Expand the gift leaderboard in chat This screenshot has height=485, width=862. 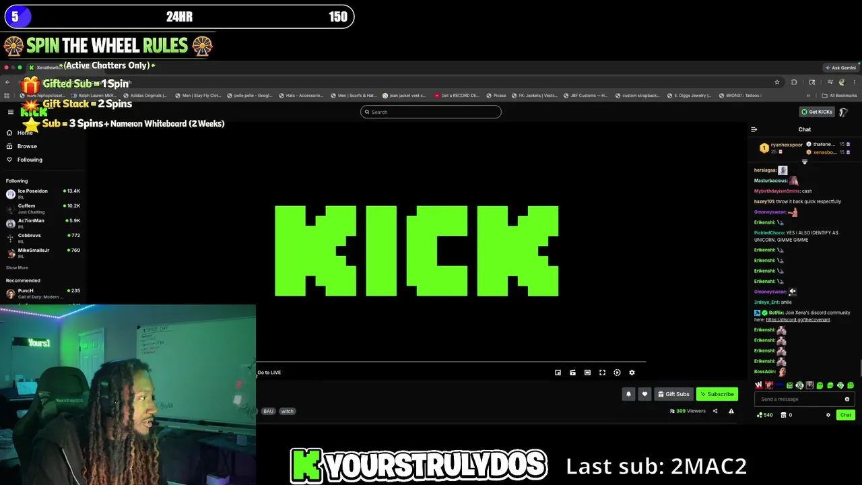pyautogui.click(x=804, y=162)
